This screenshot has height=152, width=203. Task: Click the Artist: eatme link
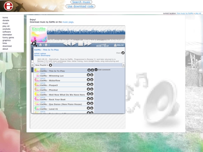click(40, 54)
